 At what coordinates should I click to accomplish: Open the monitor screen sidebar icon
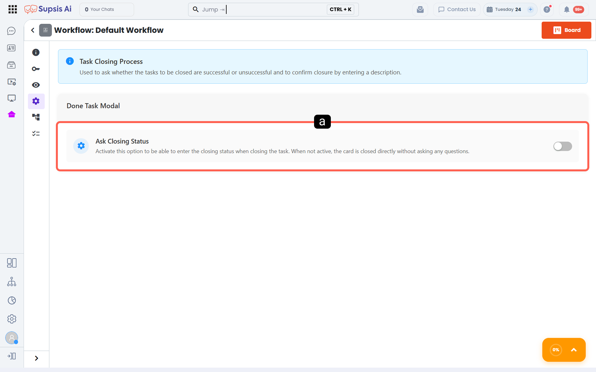[11, 98]
